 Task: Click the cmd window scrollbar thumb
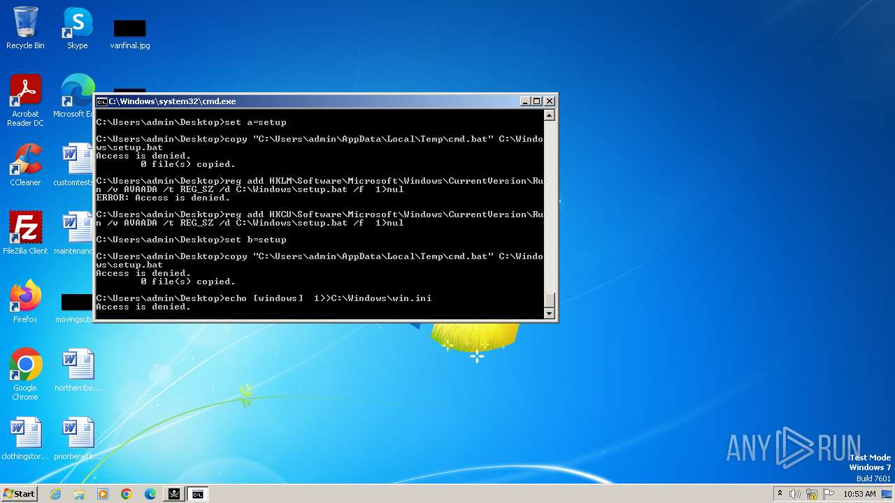(x=550, y=300)
